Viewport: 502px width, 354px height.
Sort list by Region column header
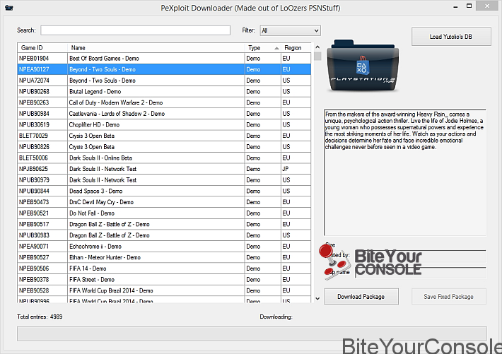296,47
